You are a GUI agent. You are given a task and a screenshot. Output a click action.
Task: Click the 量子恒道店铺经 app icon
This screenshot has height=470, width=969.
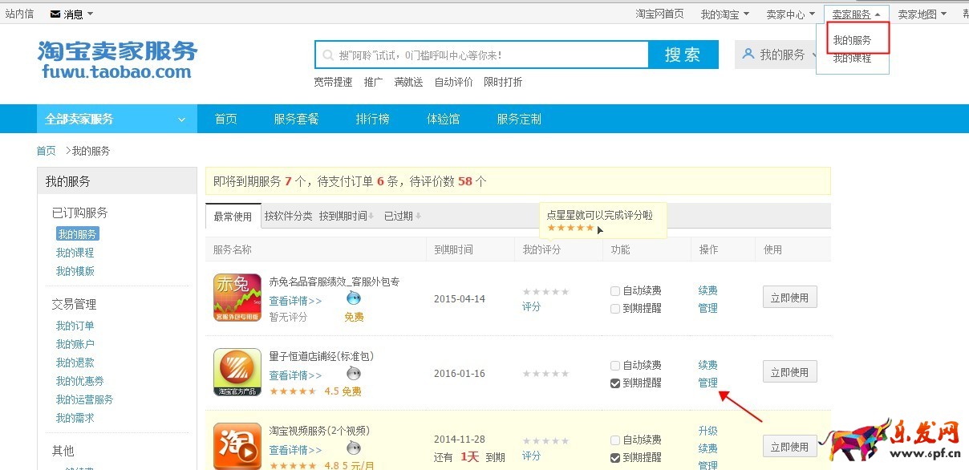[x=237, y=372]
